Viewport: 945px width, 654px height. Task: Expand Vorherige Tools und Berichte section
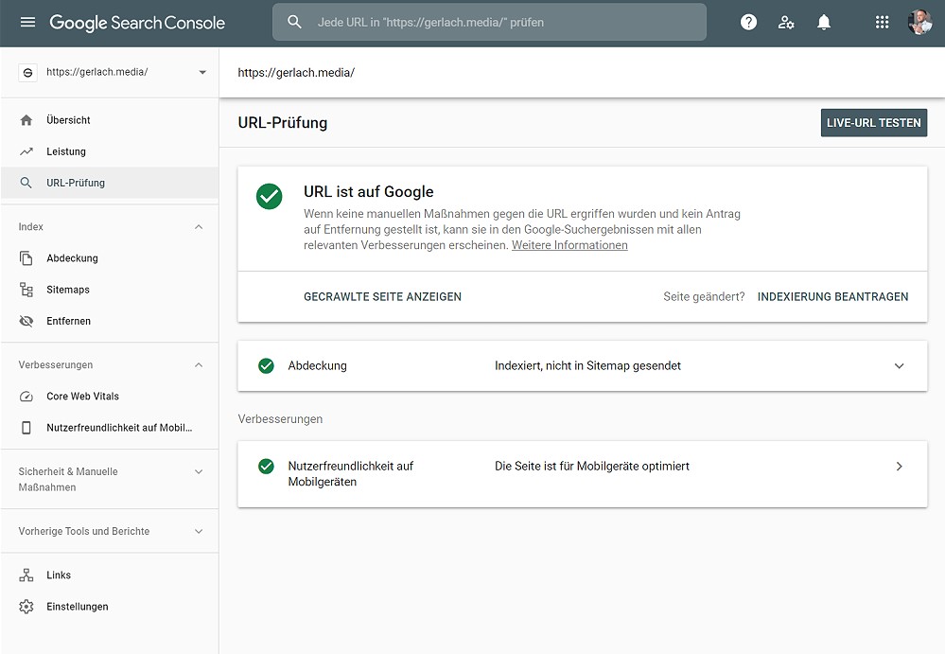coord(199,532)
